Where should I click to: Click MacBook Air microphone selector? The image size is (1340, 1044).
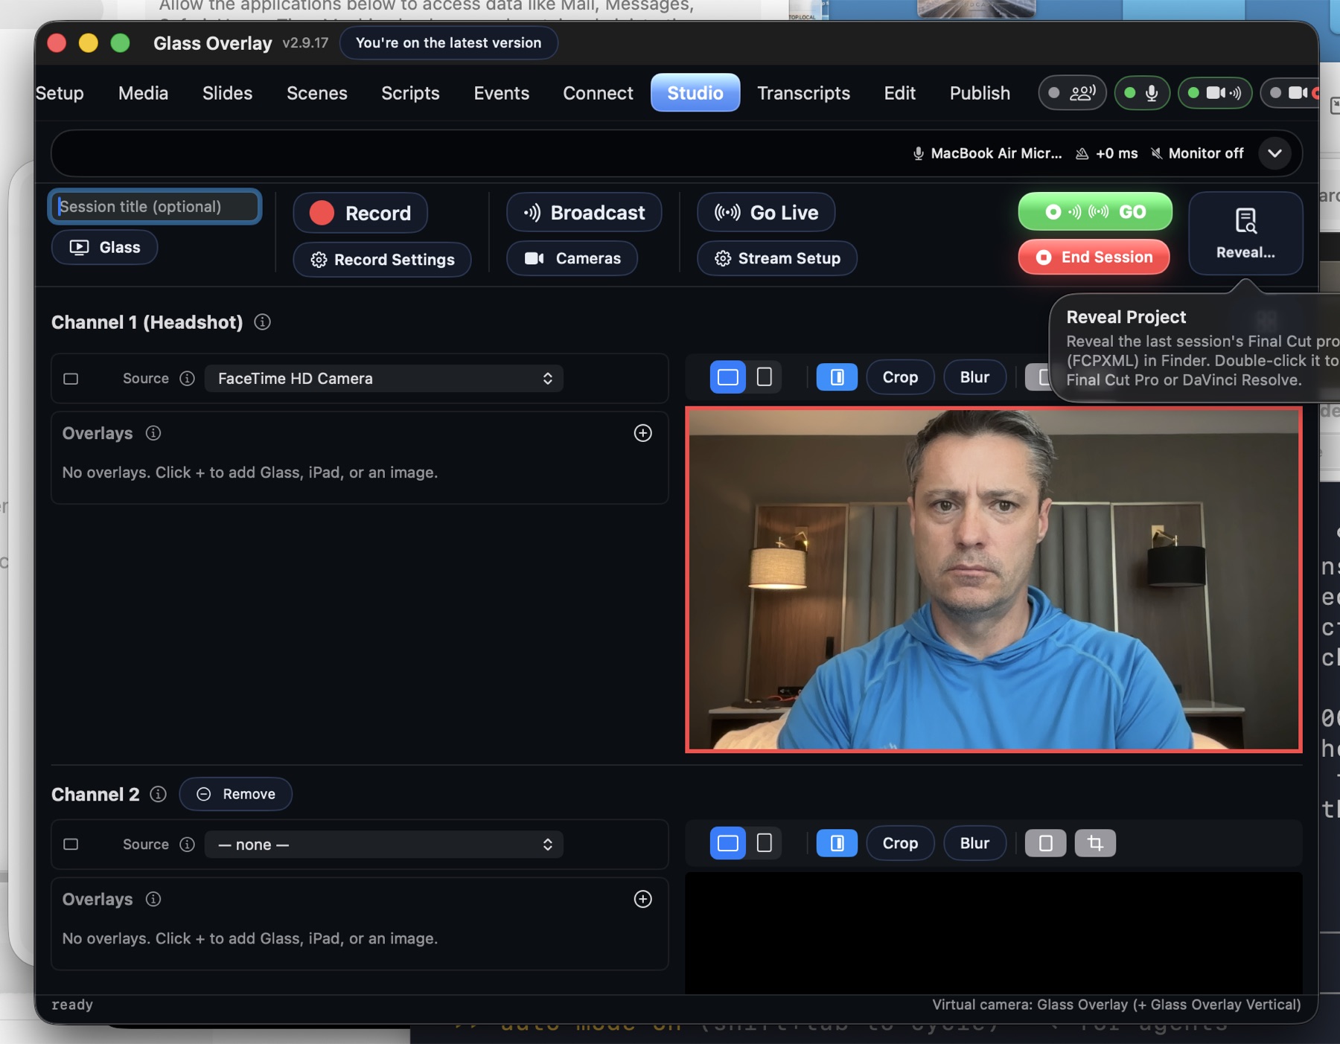pos(988,153)
